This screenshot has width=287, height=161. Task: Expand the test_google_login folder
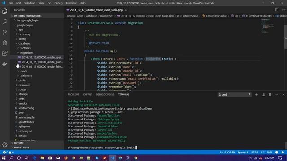point(37,21)
